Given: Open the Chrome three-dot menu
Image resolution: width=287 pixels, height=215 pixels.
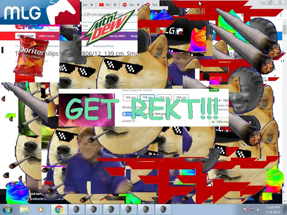Looking at the screenshot, I should click(281, 15).
